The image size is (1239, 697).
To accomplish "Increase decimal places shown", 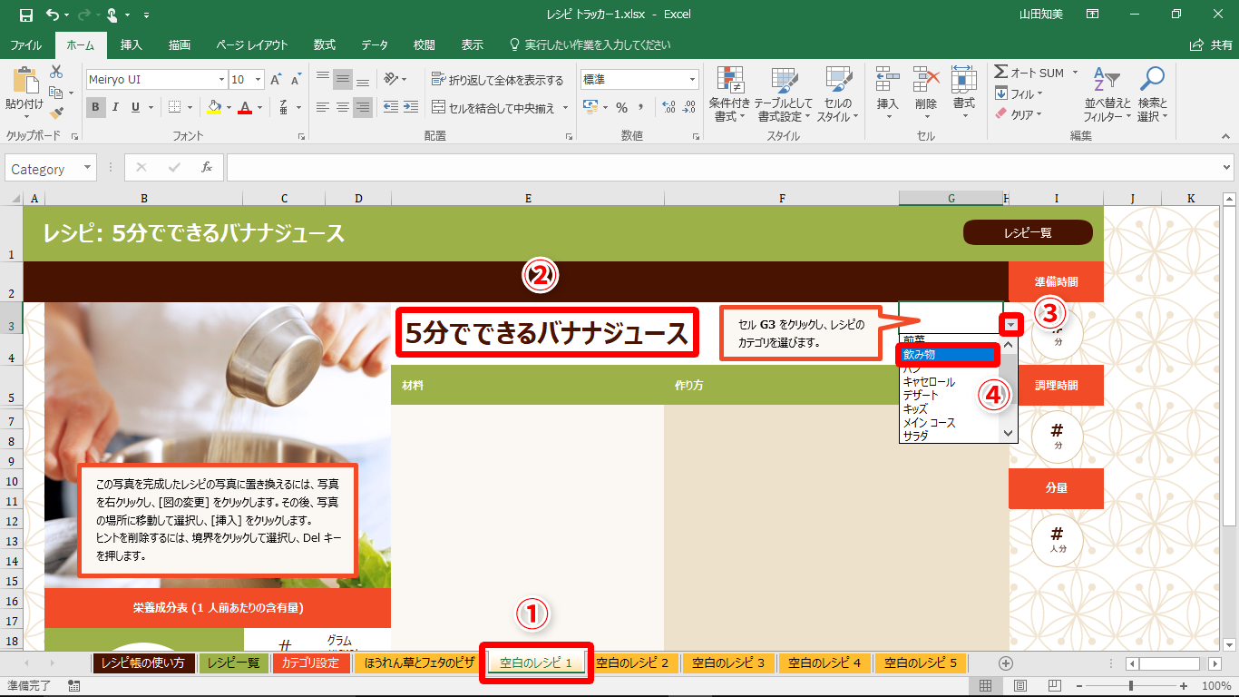I will coord(669,107).
